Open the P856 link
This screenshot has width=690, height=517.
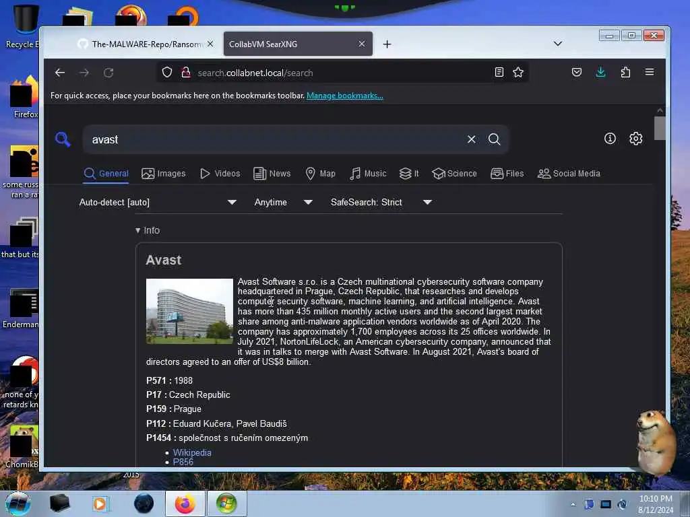pyautogui.click(x=183, y=462)
